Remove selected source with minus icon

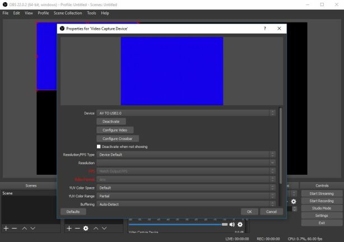pos(77,229)
